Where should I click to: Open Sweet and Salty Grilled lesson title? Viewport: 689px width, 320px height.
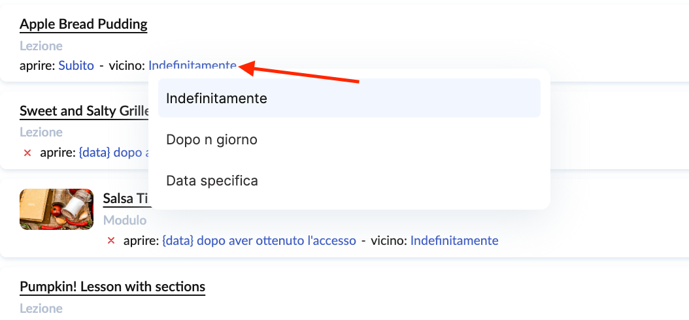[85, 111]
